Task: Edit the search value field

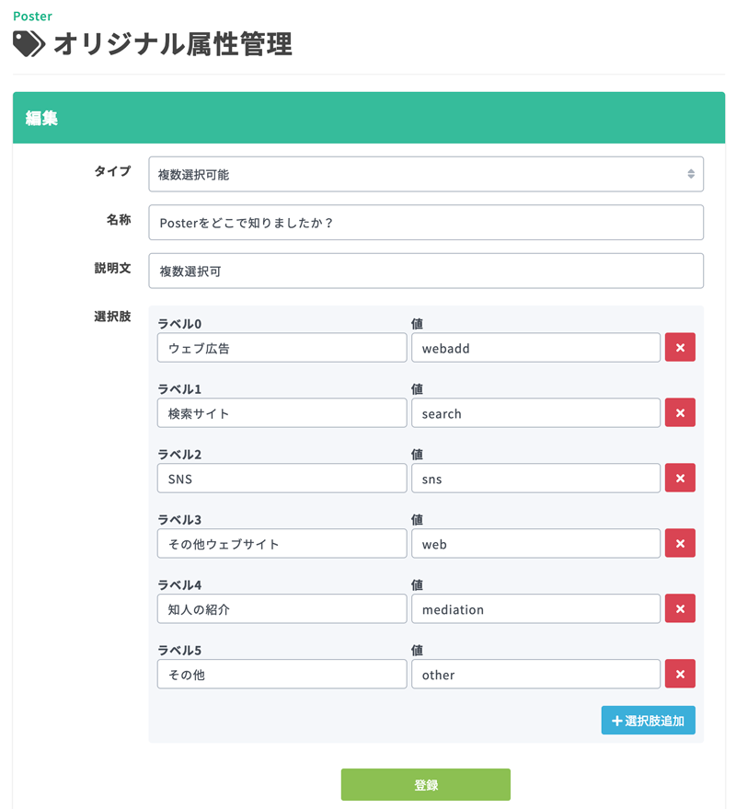Action: 535,412
